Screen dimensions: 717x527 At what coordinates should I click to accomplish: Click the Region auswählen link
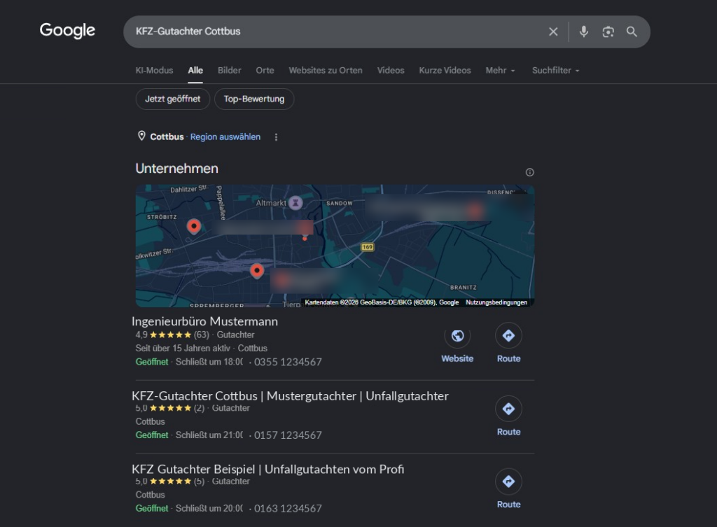point(225,136)
